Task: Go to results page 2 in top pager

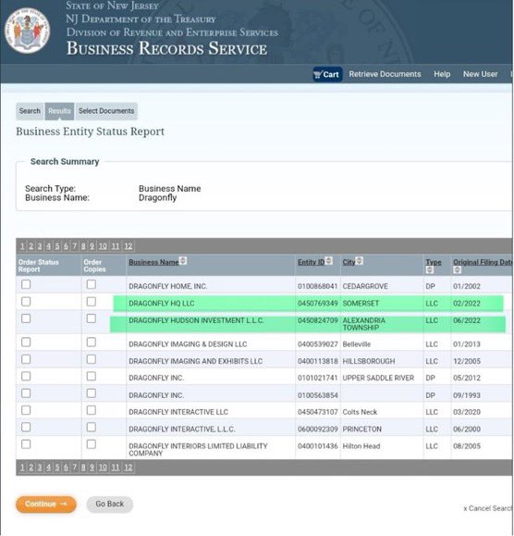Action: click(x=31, y=246)
